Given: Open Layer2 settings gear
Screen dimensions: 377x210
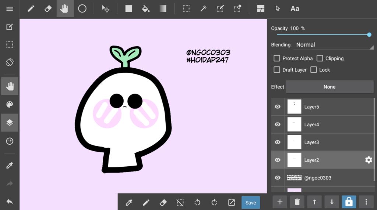Looking at the screenshot, I should point(368,160).
